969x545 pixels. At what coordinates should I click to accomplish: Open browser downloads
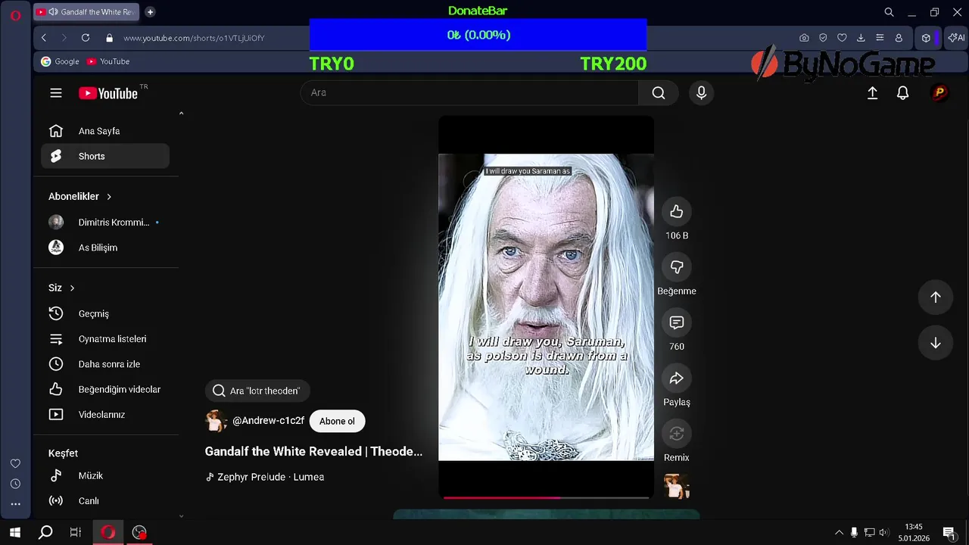coord(861,38)
